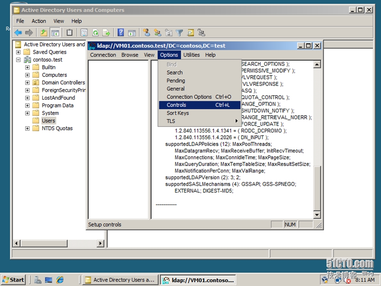Select Search from the Options menu

tap(200, 72)
